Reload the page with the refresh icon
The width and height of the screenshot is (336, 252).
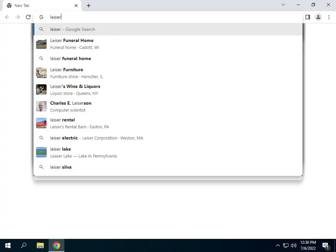[x=28, y=17]
